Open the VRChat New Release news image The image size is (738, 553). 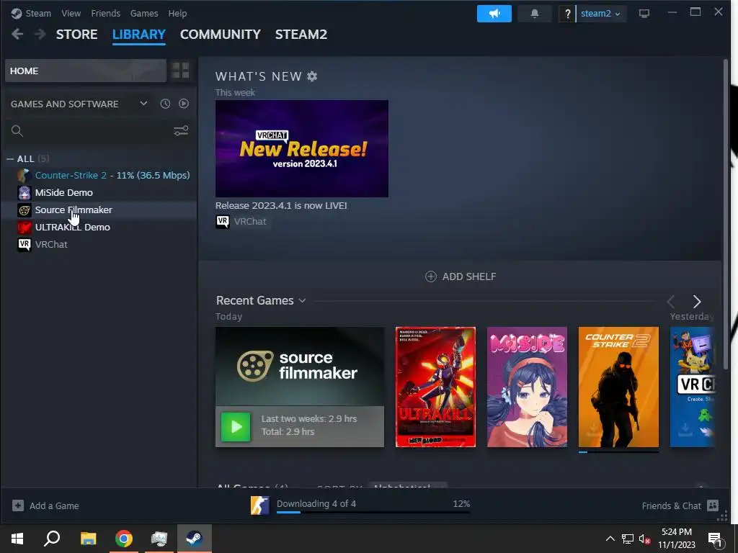pos(302,148)
